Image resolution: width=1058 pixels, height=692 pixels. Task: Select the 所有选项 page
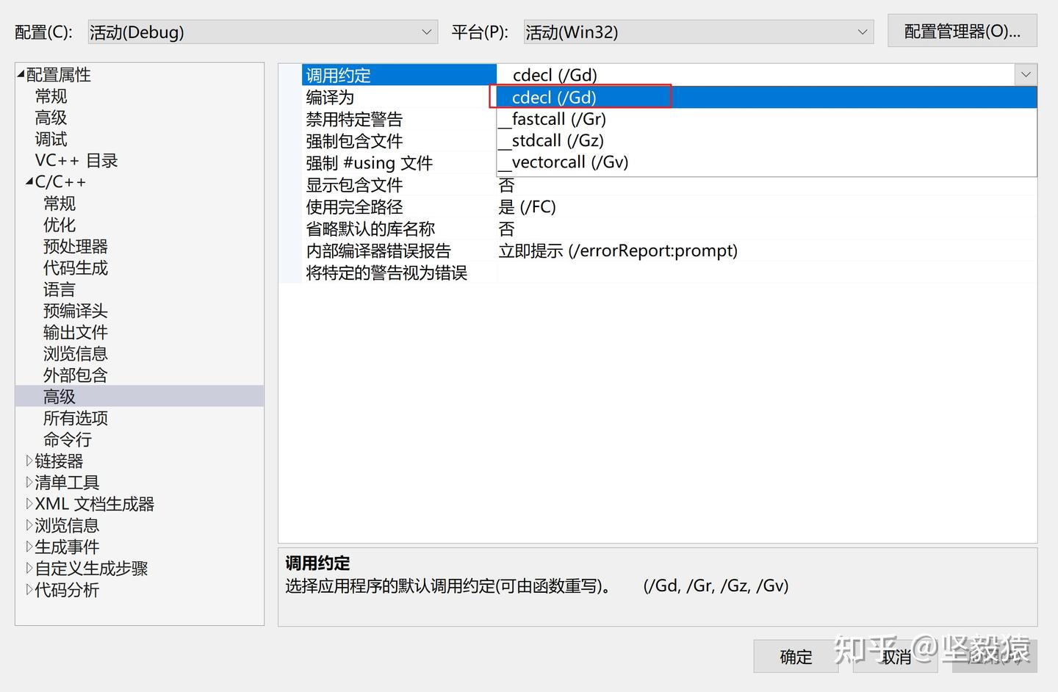[x=75, y=417]
